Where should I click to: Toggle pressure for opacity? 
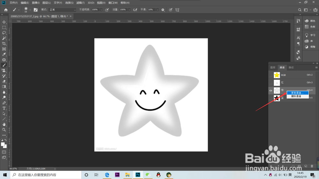(107, 10)
